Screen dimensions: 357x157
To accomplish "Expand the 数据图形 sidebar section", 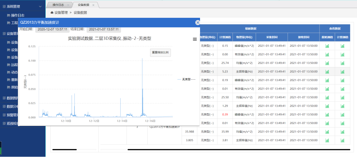I will [x=10, y=98].
